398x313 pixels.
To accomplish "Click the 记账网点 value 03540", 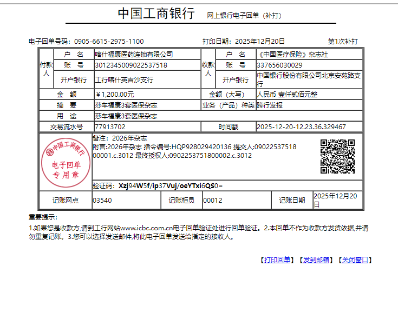I will [102, 200].
